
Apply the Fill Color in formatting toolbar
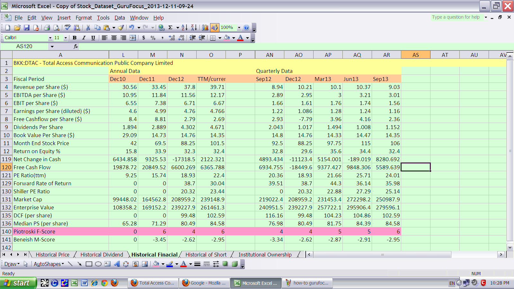coord(227,38)
